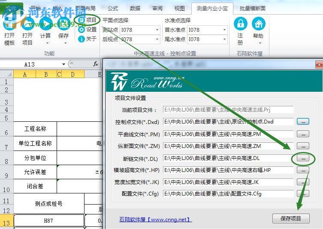Open the 测站点 combo box
Image resolution: width=323 pixels, height=229 pixels.
point(140,30)
